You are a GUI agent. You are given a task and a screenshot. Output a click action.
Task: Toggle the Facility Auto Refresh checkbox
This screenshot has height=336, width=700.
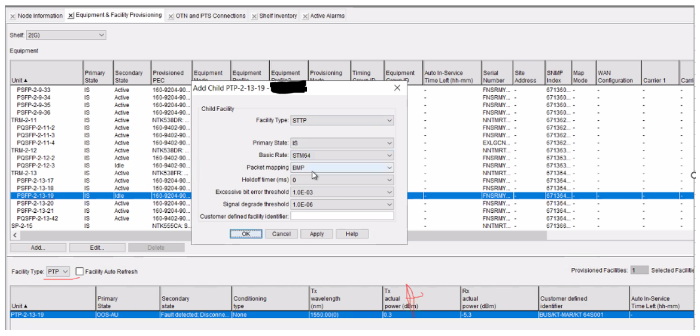[x=80, y=271]
